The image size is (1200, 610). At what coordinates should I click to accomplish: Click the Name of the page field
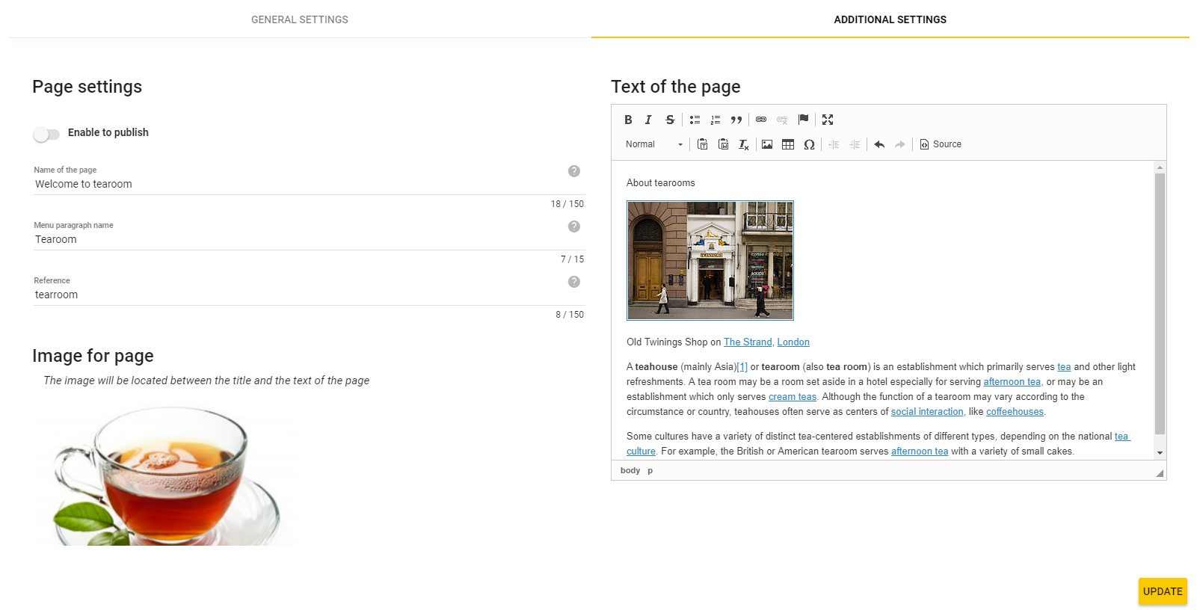click(x=299, y=184)
